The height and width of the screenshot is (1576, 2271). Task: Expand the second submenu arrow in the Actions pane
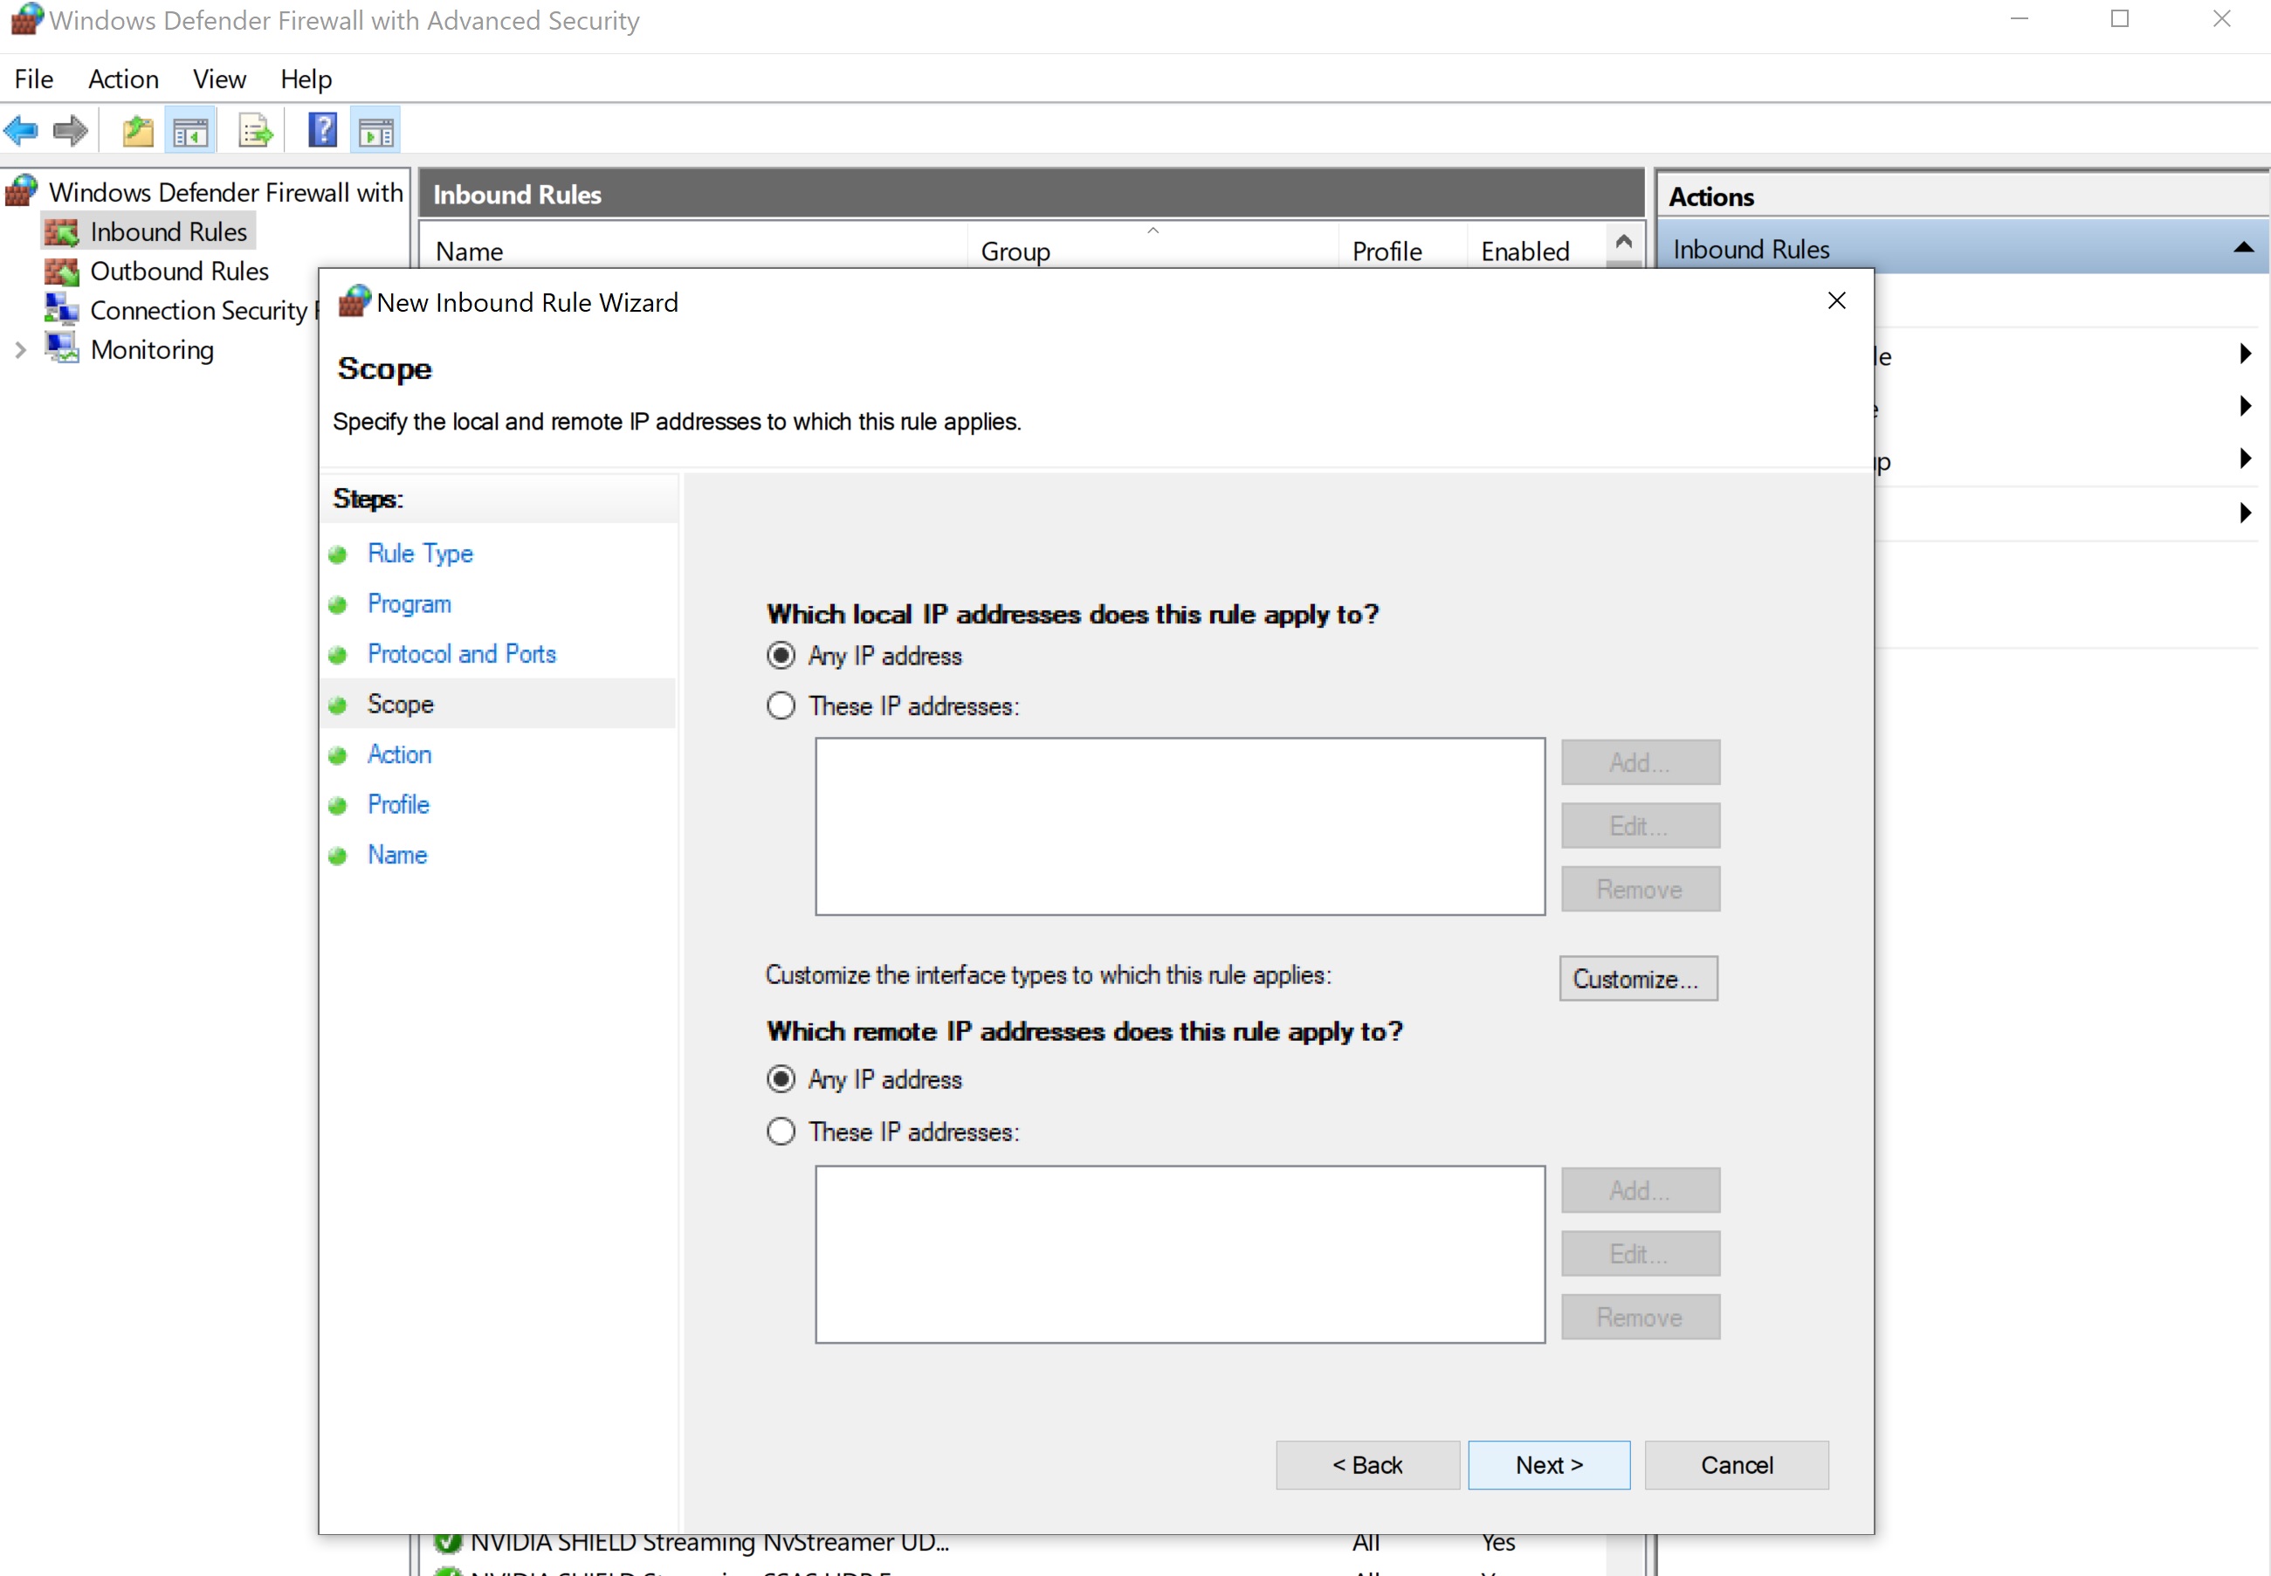pyautogui.click(x=2246, y=406)
